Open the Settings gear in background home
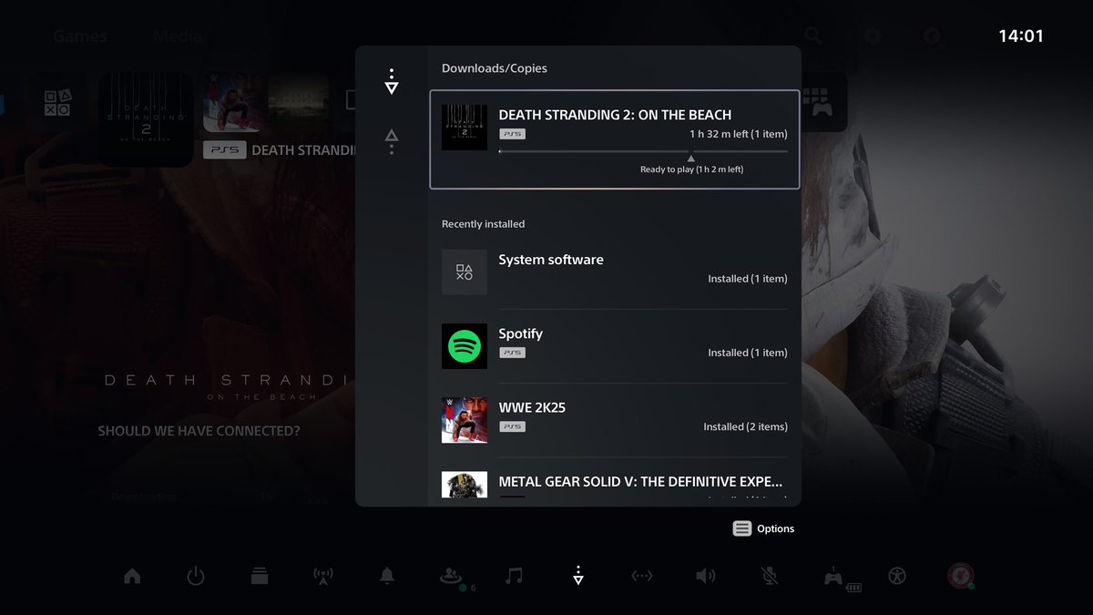1093x615 pixels. pyautogui.click(x=873, y=36)
